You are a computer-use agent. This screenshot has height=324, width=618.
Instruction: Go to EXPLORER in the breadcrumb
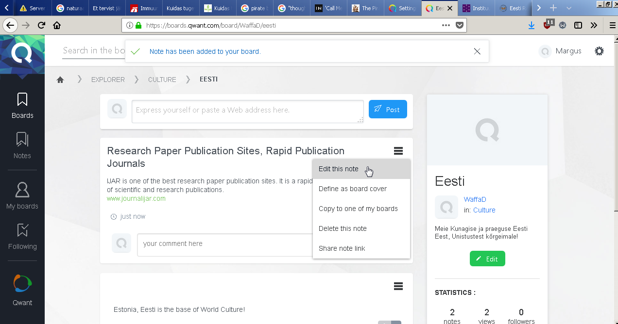tap(108, 80)
